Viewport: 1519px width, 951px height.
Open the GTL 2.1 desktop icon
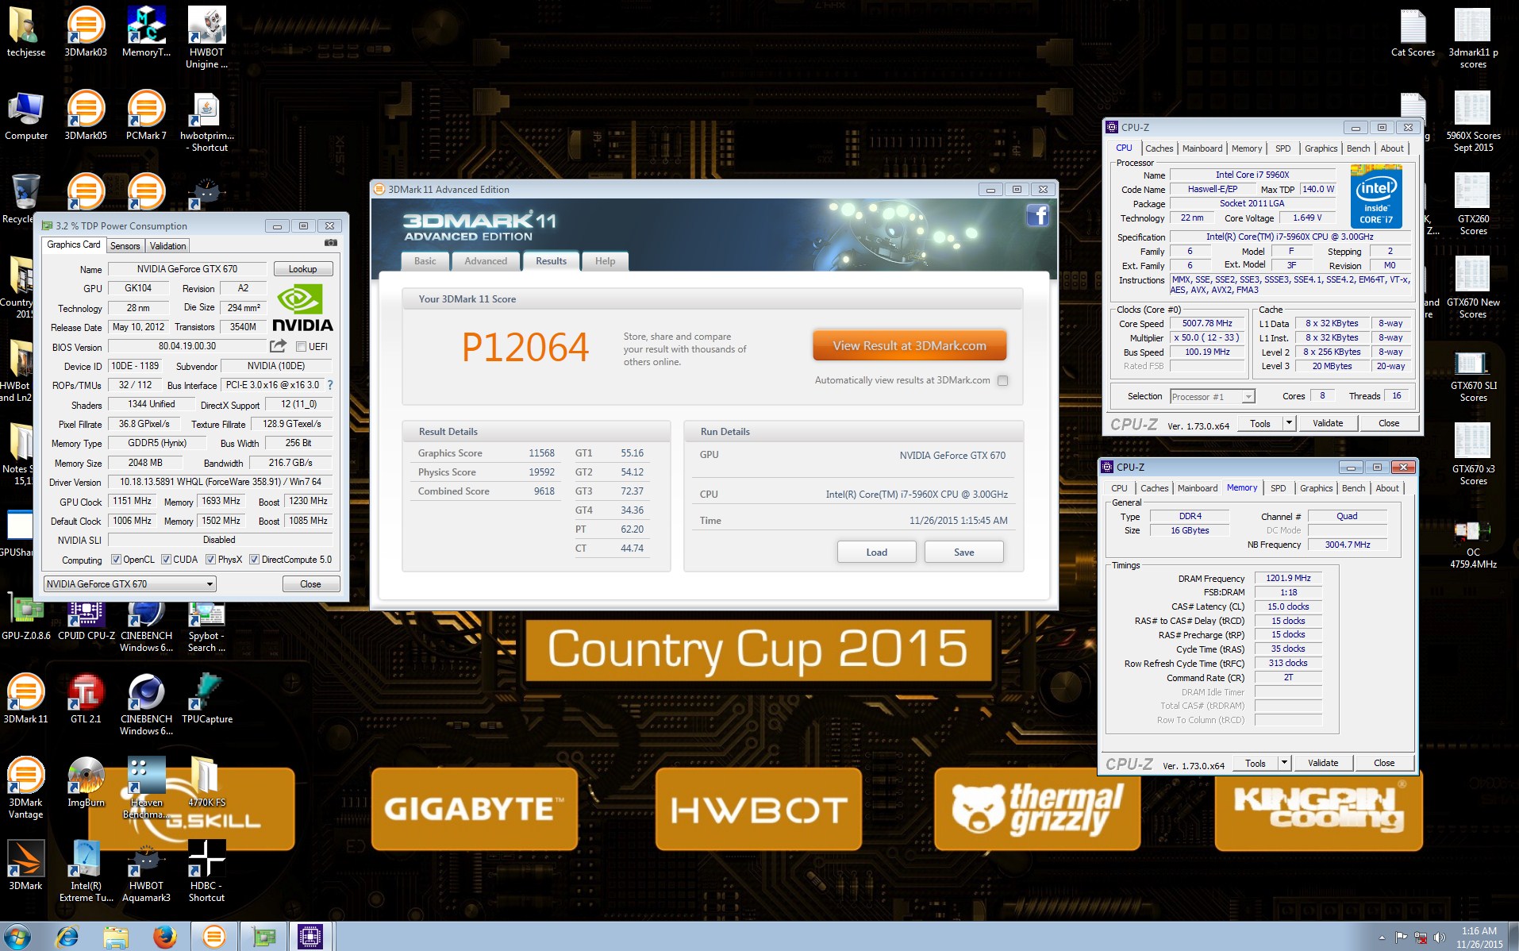click(86, 699)
